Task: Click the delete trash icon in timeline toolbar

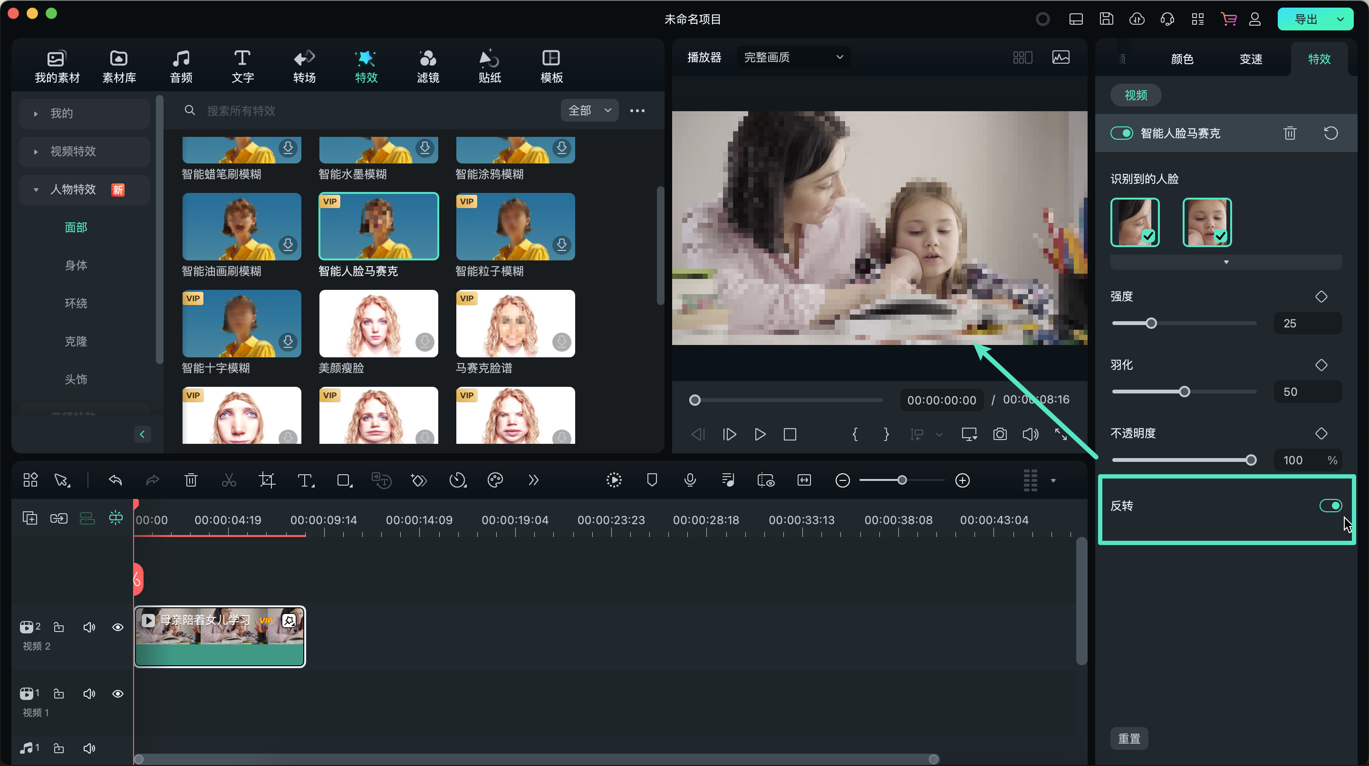Action: tap(191, 480)
